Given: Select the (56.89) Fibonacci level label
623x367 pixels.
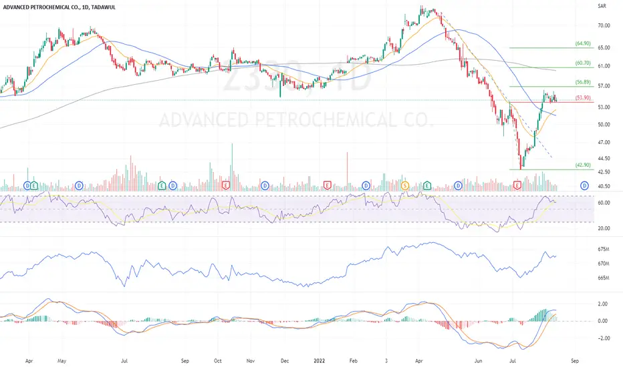Looking at the screenshot, I should pyautogui.click(x=583, y=83).
